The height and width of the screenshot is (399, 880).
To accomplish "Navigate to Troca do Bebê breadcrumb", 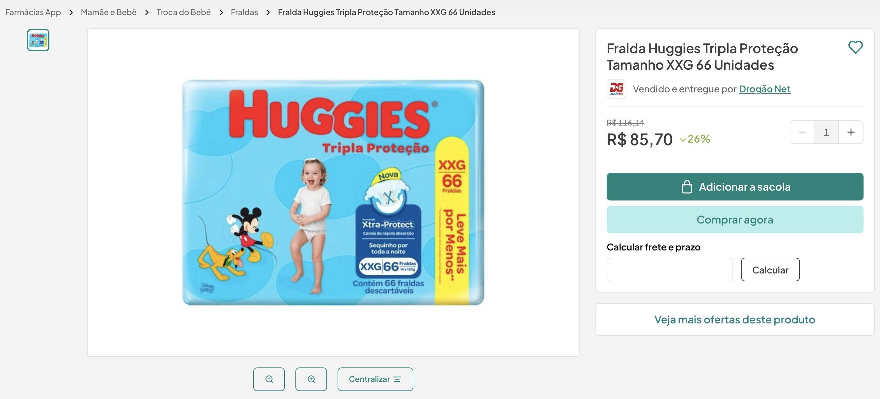I will 183,12.
